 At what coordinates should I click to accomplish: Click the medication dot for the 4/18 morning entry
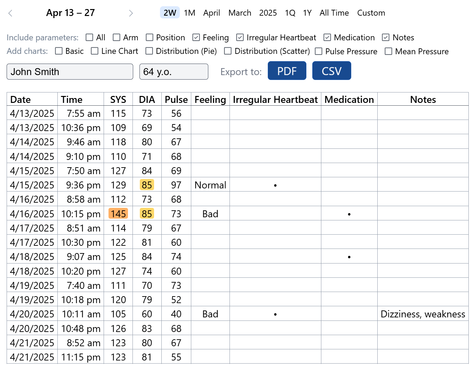pyautogui.click(x=349, y=257)
